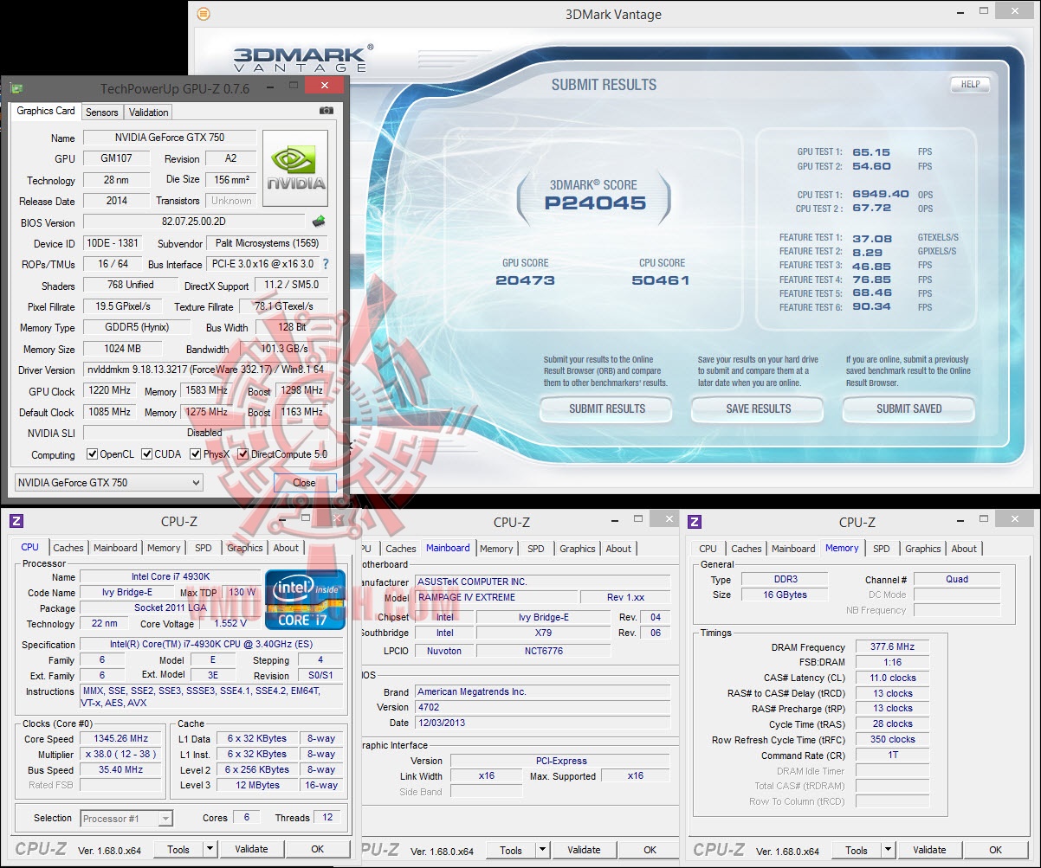Click the GPU score value 20473
1041x868 pixels.
click(x=526, y=280)
